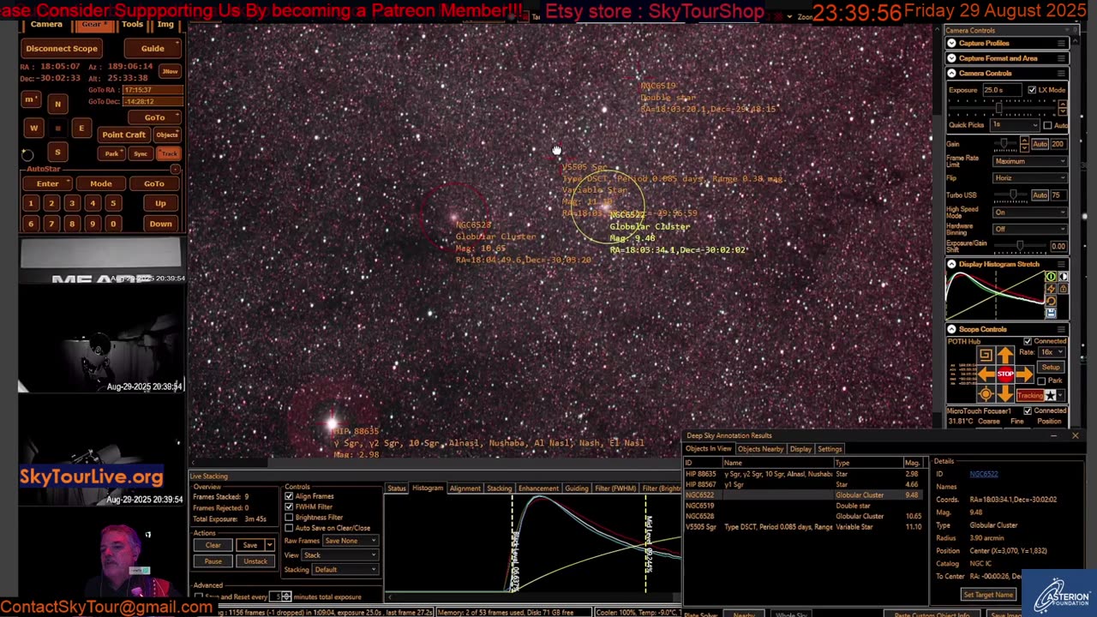Toggle the MicroTouch Focuser1 Connected checkbox
Screen dimensions: 1097x617
click(1028, 410)
